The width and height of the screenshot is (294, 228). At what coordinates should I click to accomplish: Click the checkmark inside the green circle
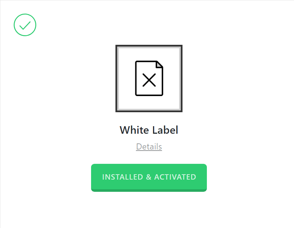coord(25,25)
